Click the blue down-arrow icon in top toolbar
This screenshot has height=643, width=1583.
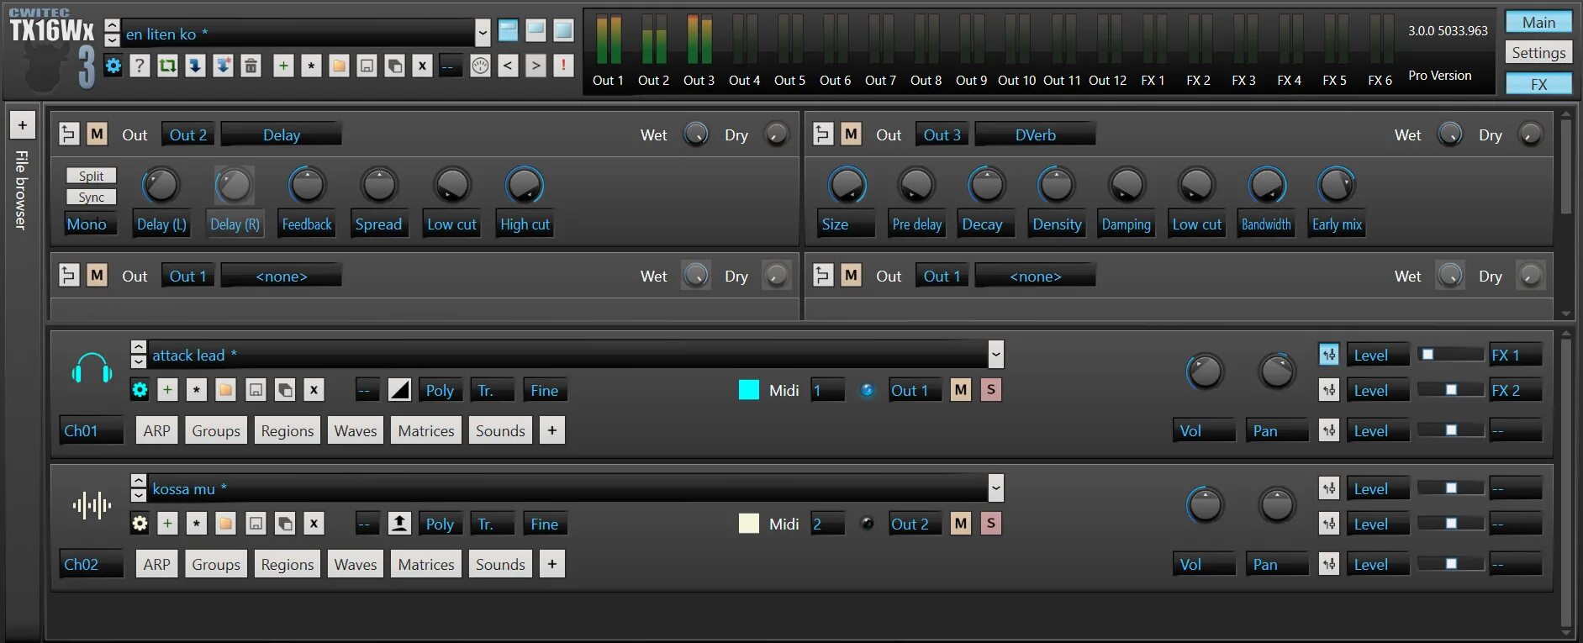(x=196, y=66)
